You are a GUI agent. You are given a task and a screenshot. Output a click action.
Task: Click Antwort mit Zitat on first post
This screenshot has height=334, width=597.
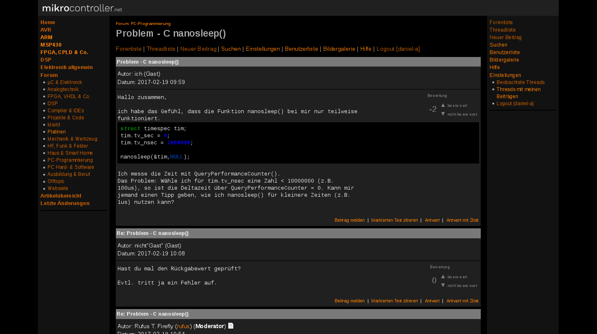pos(462,220)
